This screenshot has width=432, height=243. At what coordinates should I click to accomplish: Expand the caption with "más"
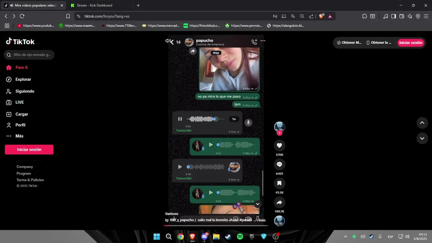click(262, 220)
